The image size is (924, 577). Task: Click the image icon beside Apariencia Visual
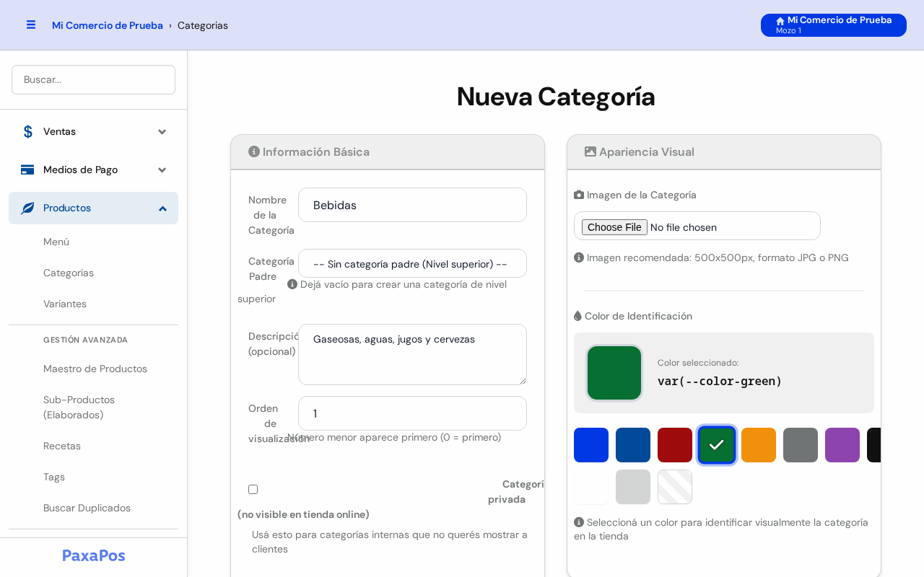[590, 151]
